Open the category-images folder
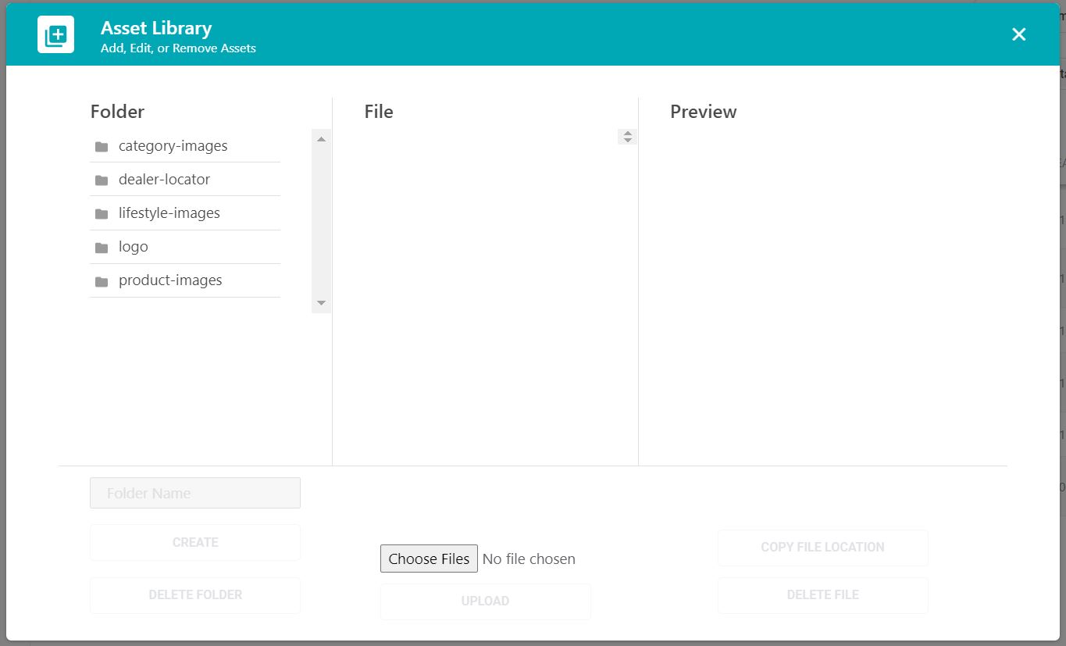The image size is (1066, 646). click(x=185, y=146)
